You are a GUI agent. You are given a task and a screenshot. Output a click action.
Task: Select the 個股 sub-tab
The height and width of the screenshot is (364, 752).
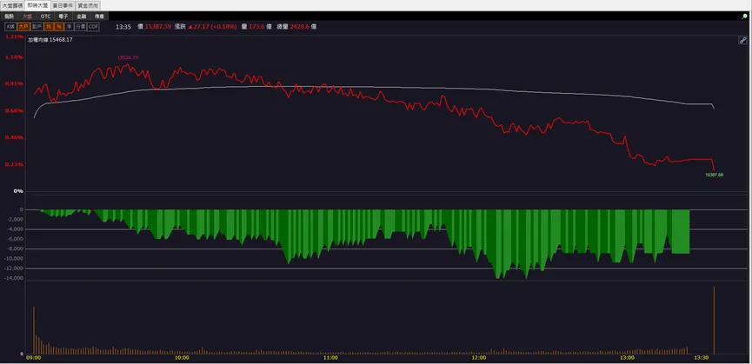point(10,16)
